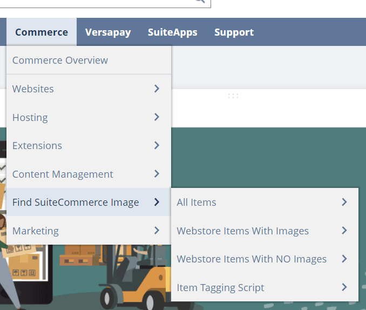The width and height of the screenshot is (366, 310).
Task: Select Find SuiteCommerce Image menu item
Action: [89, 203]
